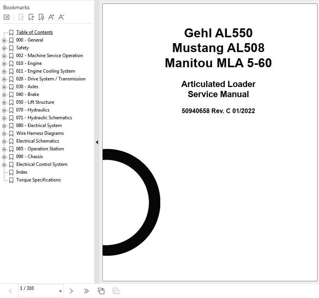Expand the 030 - Axles bookmark
319x298 pixels.
[4, 87]
